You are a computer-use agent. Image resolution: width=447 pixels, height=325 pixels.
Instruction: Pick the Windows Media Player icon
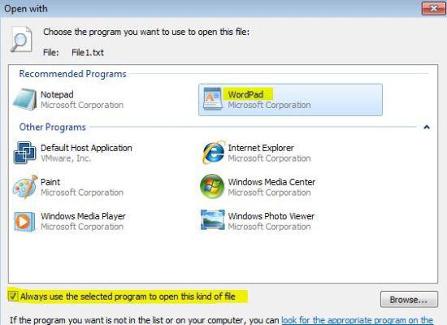click(x=24, y=221)
